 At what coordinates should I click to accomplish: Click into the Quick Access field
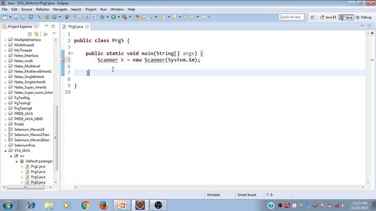click(291, 17)
